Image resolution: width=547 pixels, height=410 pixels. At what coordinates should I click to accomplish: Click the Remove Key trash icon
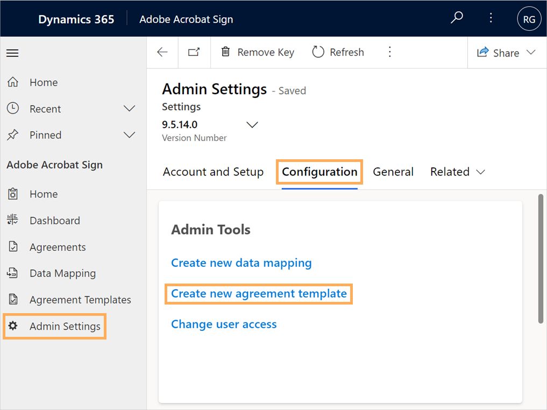point(226,52)
